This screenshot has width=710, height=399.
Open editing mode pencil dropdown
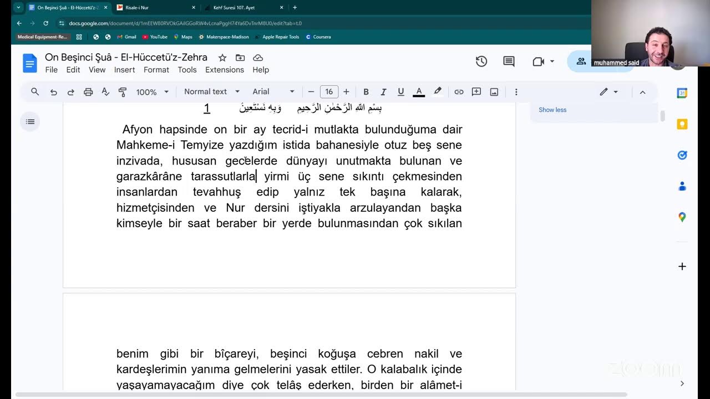[608, 92]
